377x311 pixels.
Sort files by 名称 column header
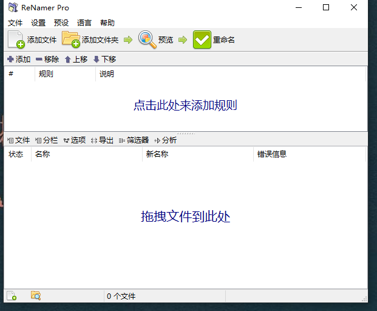click(87, 154)
